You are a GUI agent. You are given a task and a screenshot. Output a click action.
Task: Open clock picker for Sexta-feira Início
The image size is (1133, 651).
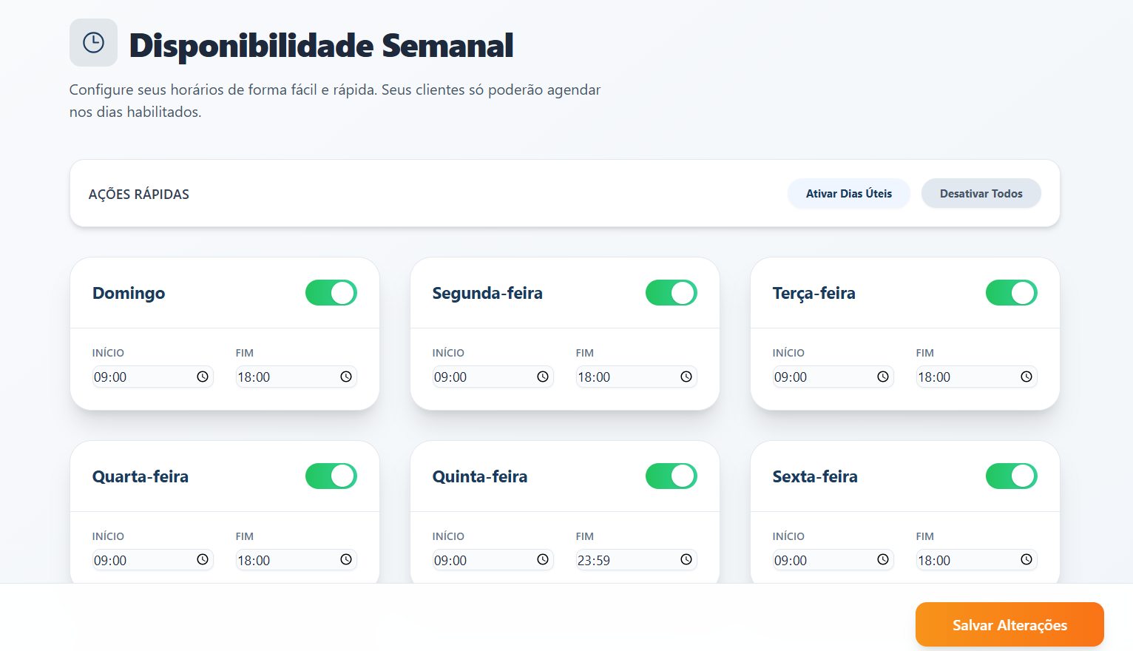point(883,560)
